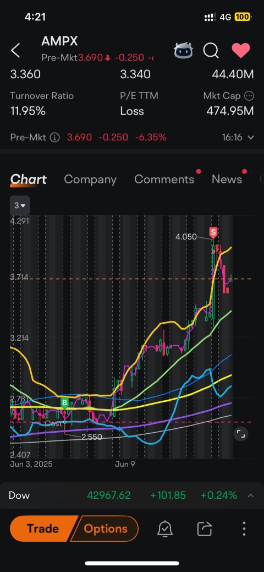Tap the 4.050 high price label

pyautogui.click(x=186, y=237)
